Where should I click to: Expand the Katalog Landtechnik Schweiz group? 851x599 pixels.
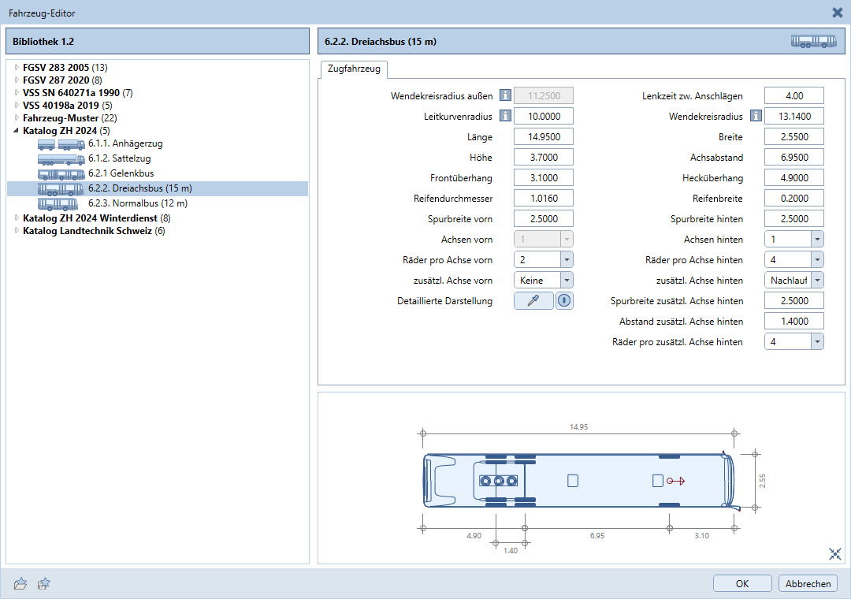(x=17, y=231)
